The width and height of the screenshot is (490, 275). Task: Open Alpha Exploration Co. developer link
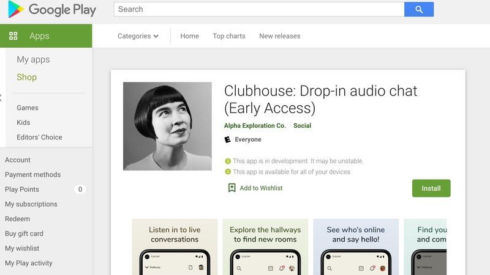click(x=255, y=126)
